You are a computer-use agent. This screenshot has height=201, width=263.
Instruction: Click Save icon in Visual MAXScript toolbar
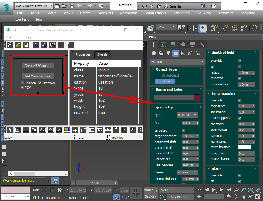pos(26,45)
